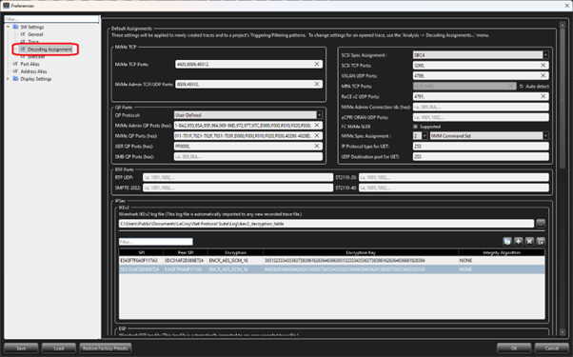Select General in the settings tree
Image resolution: width=573 pixels, height=357 pixels.
click(35, 34)
